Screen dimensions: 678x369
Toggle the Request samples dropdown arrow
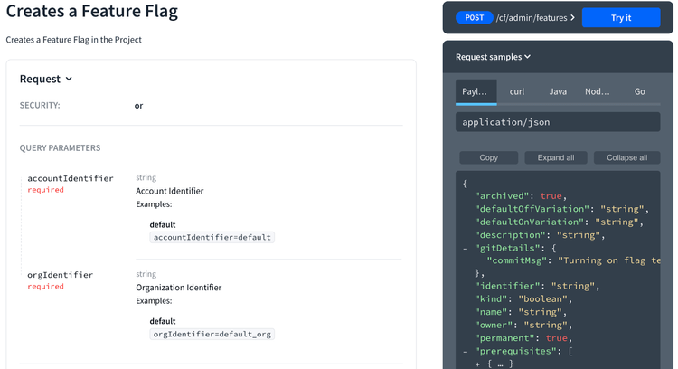point(528,57)
